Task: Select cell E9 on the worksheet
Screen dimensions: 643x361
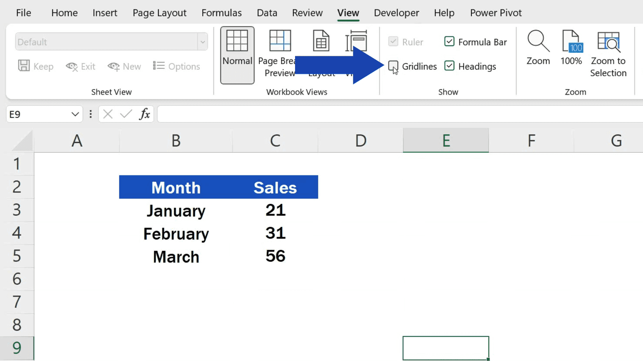Action: click(x=445, y=347)
